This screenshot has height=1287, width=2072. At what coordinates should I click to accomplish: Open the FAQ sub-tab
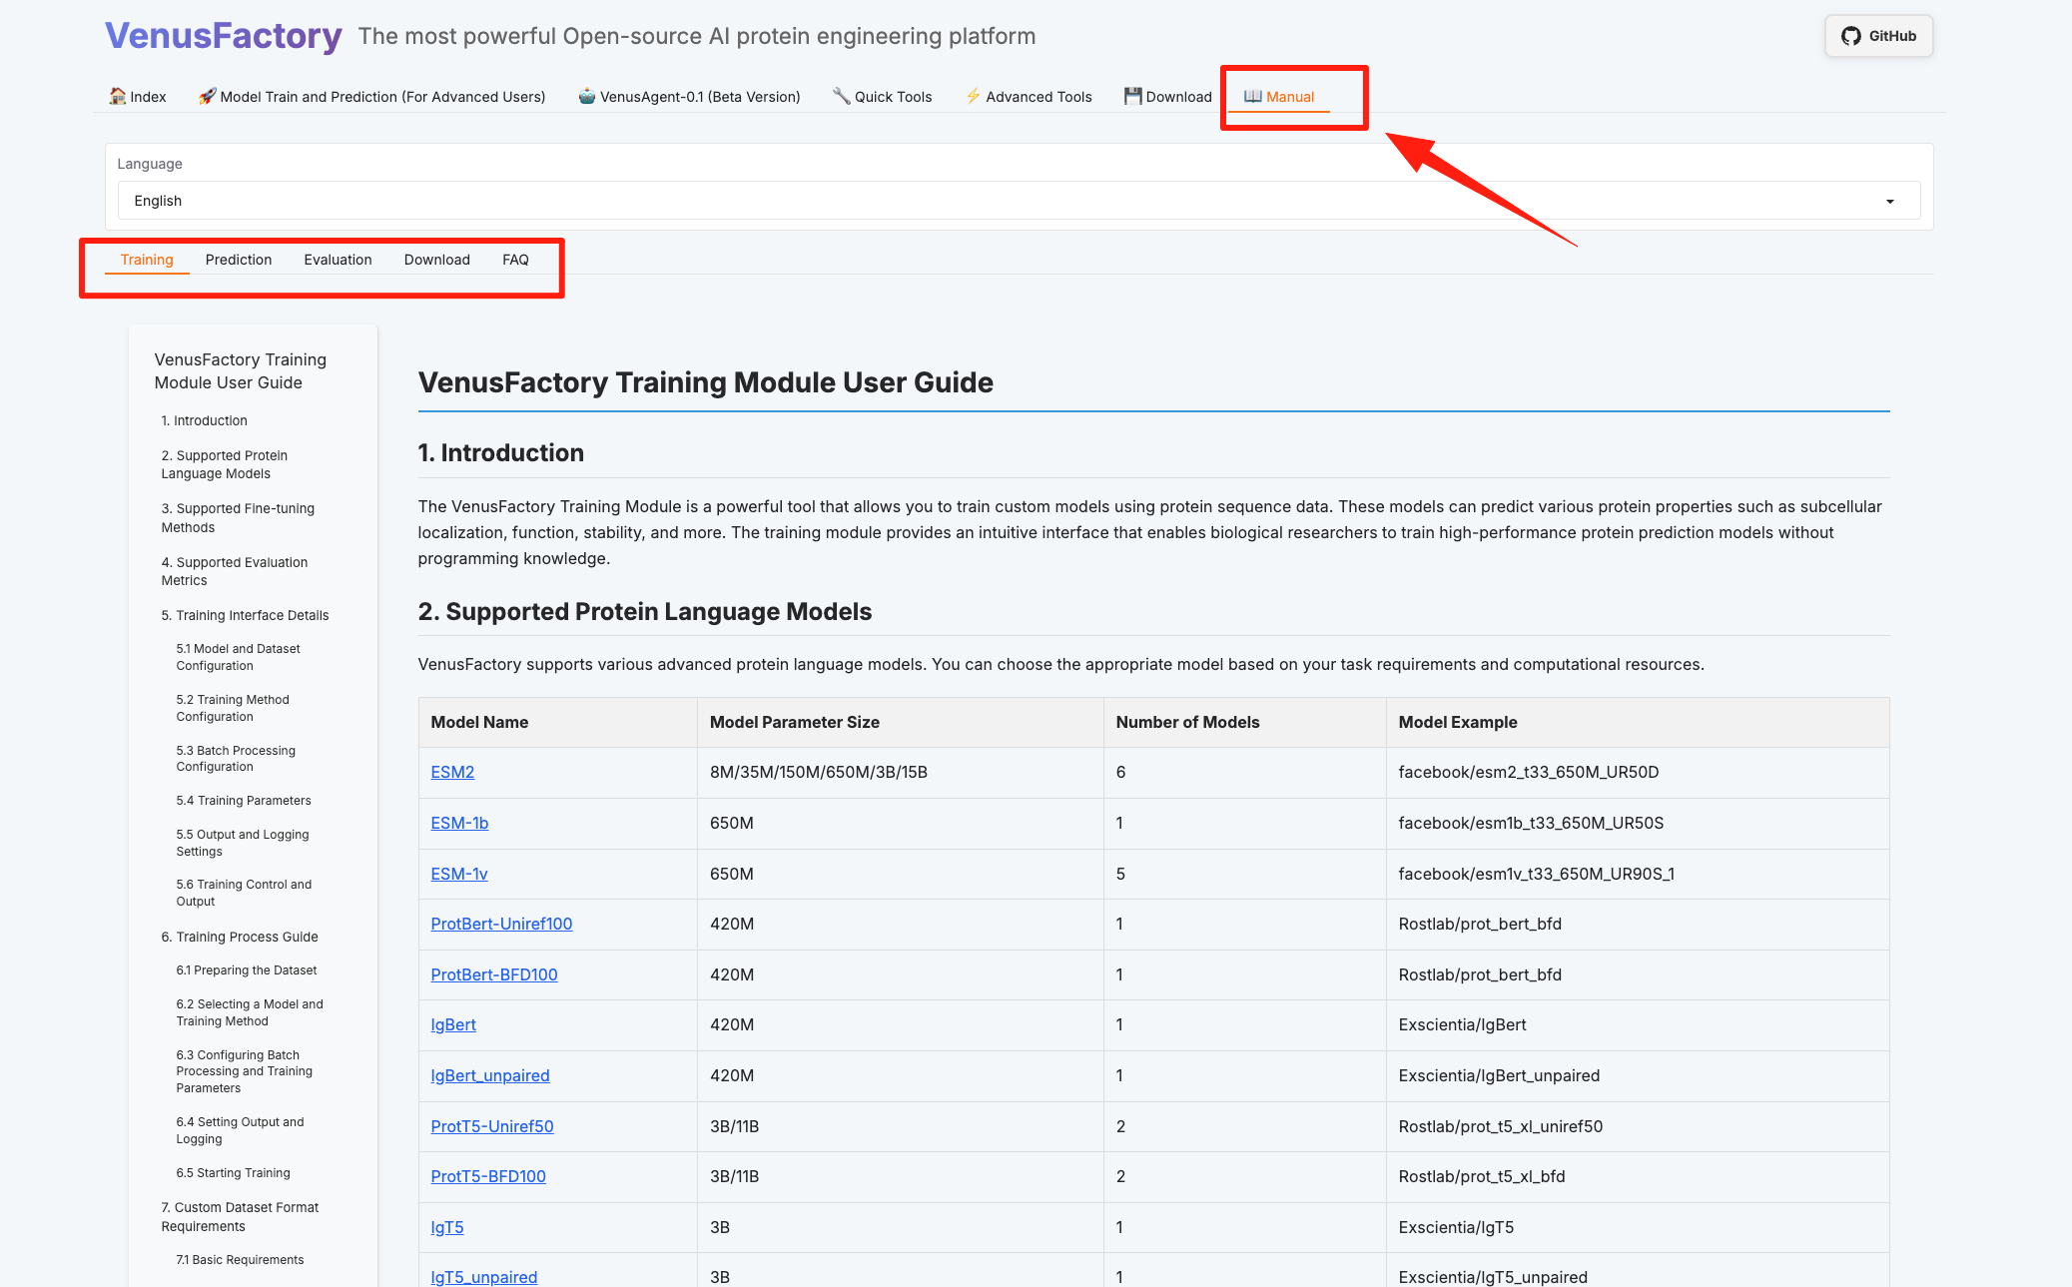click(x=515, y=260)
